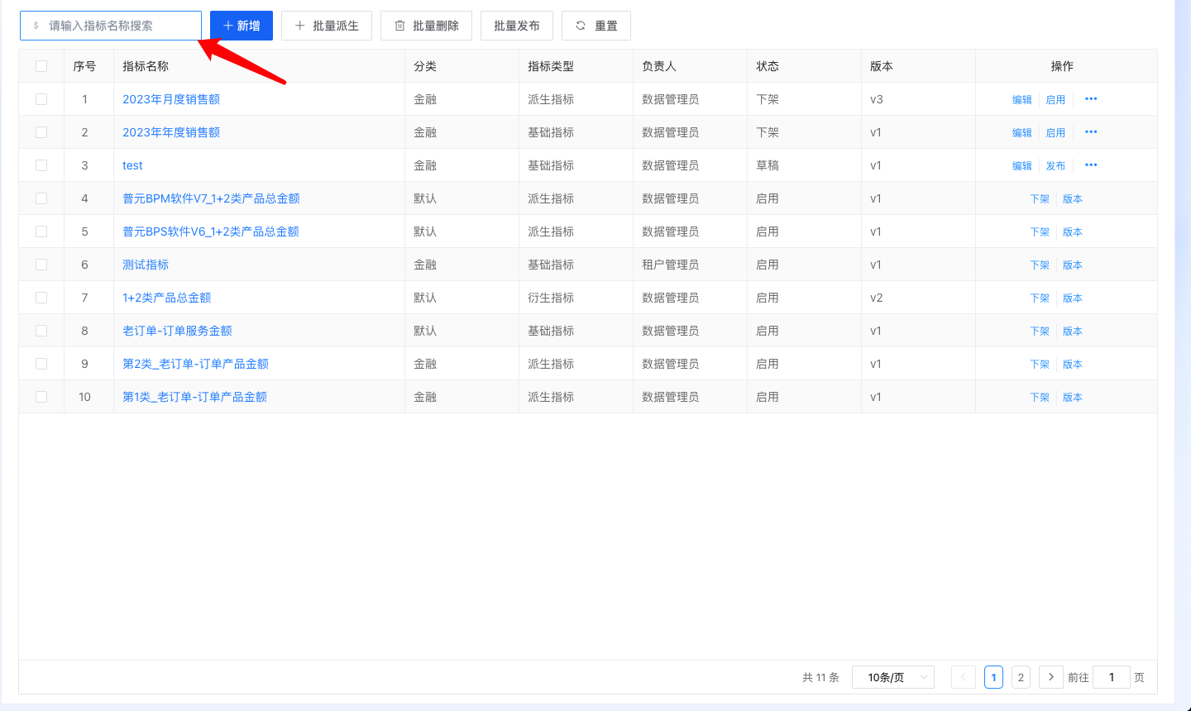1191x711 pixels.
Task: Open the 1+2类产品总金额 indicator link
Action: point(166,298)
